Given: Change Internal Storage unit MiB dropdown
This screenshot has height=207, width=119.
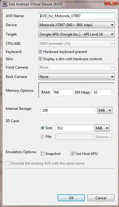Looking at the screenshot, I should 105,110.
